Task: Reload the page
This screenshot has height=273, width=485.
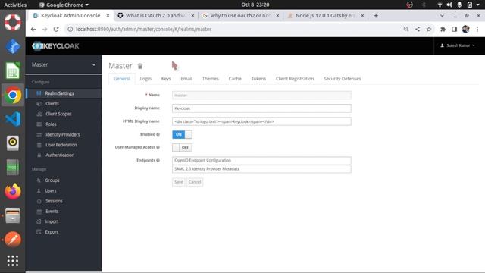Action: click(56, 29)
